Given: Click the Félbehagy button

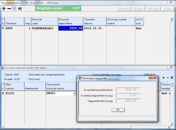Looking at the screenshot, I should (153, 9).
